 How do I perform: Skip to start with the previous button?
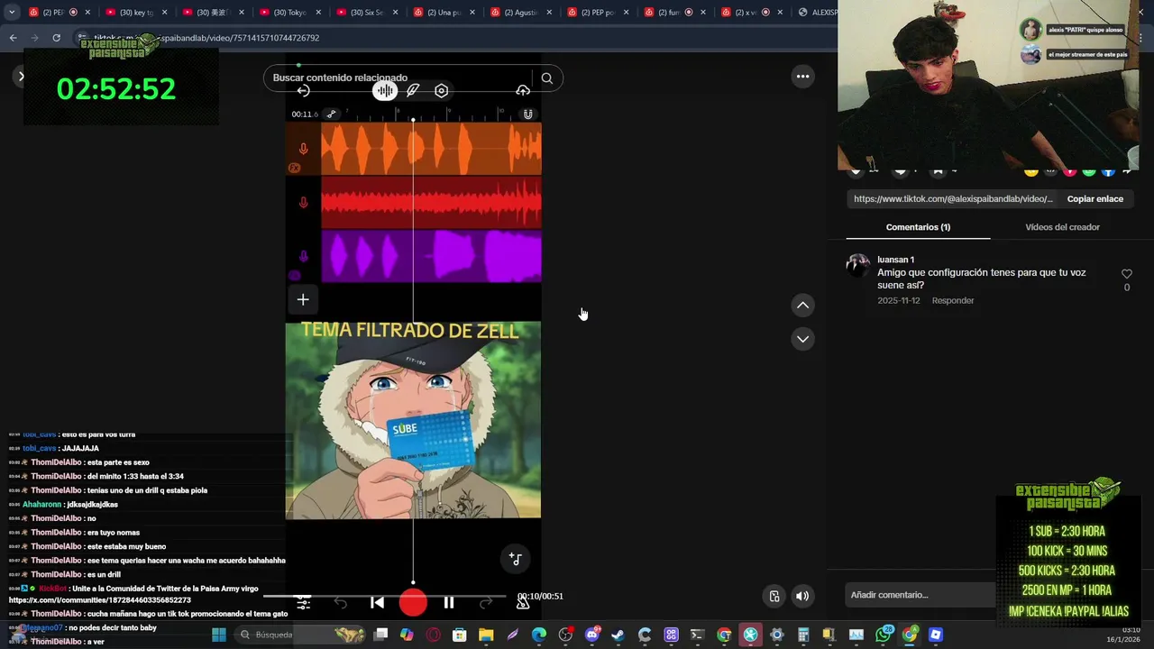point(377,603)
